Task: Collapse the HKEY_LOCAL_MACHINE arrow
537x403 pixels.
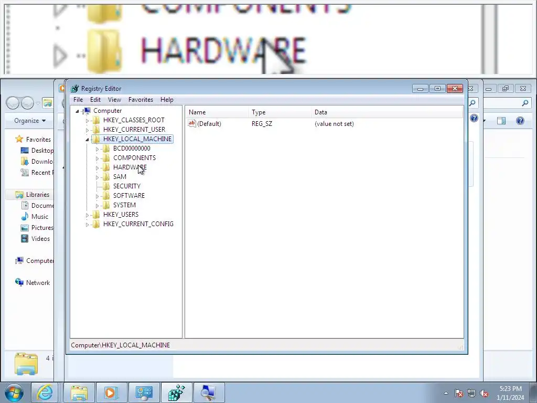Action: coord(87,140)
